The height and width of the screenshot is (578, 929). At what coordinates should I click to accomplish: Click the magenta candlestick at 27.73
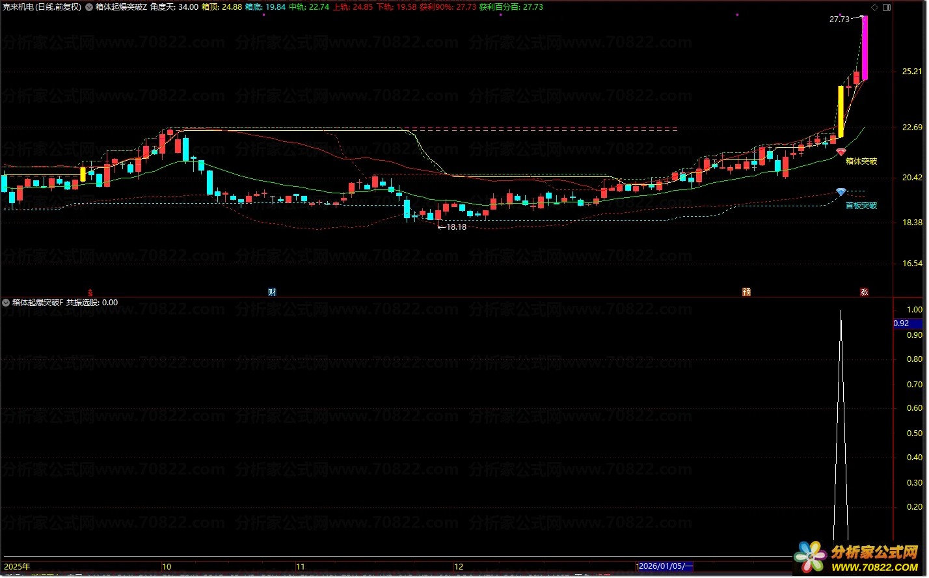(865, 48)
